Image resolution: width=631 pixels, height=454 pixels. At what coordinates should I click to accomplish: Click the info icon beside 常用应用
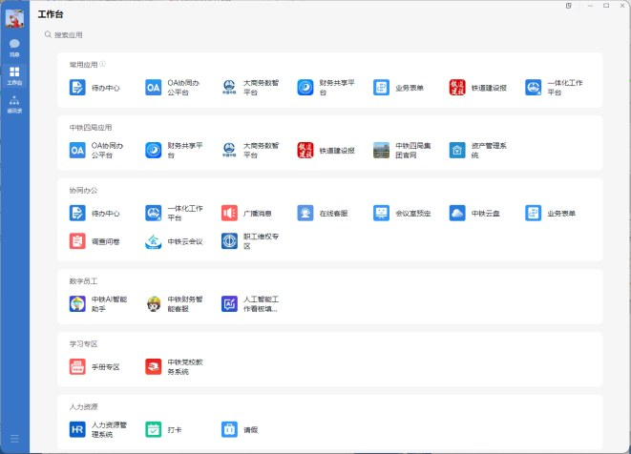(103, 65)
